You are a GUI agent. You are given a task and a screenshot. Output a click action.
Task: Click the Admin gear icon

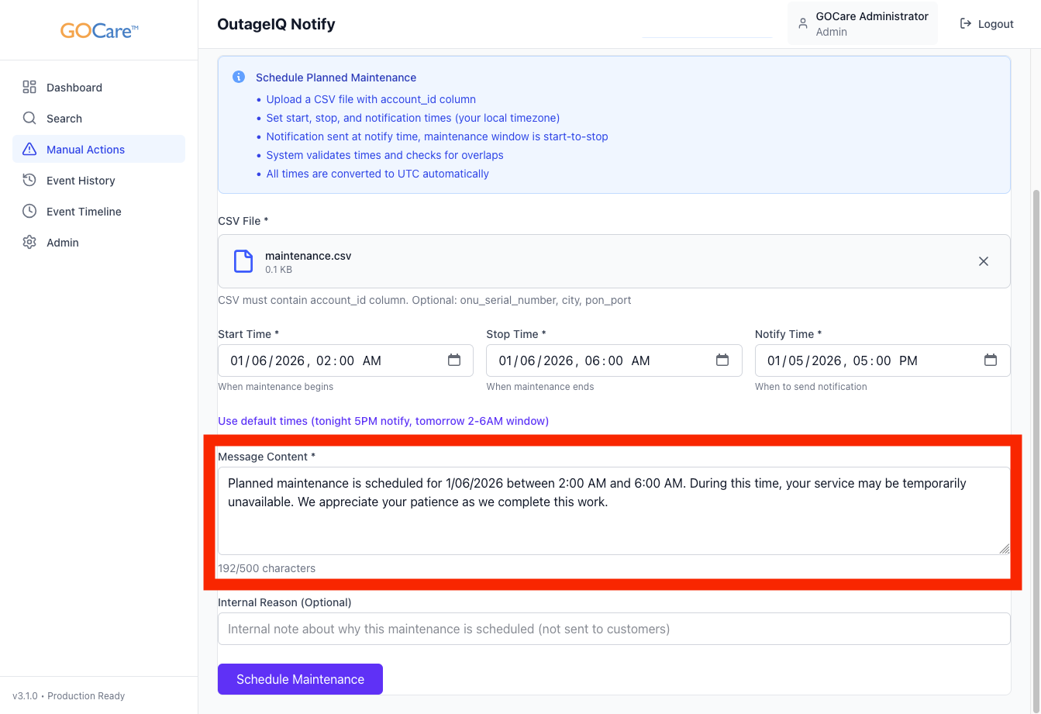29,243
